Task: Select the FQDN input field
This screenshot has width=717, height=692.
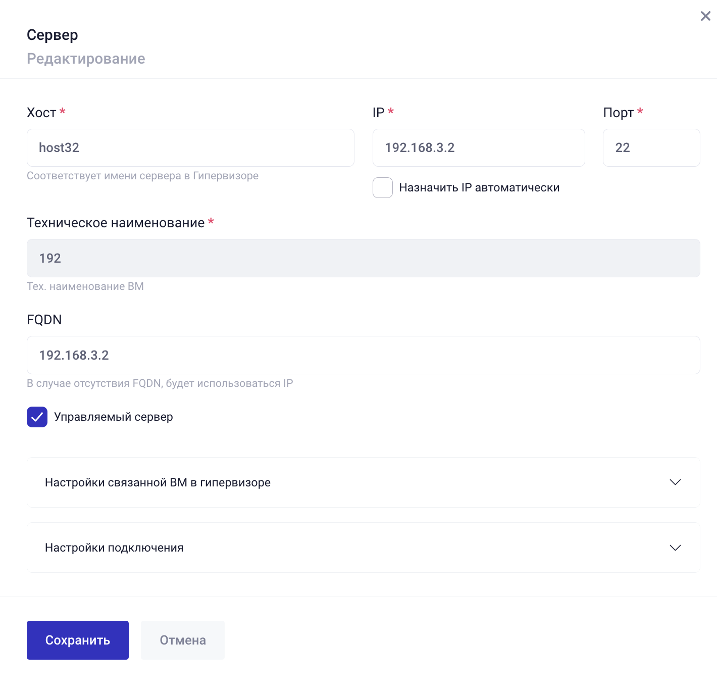Action: pos(363,355)
